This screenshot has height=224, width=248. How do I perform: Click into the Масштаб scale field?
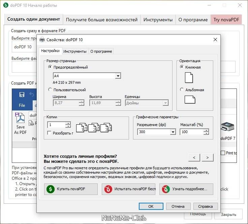pyautogui.click(x=192, y=132)
